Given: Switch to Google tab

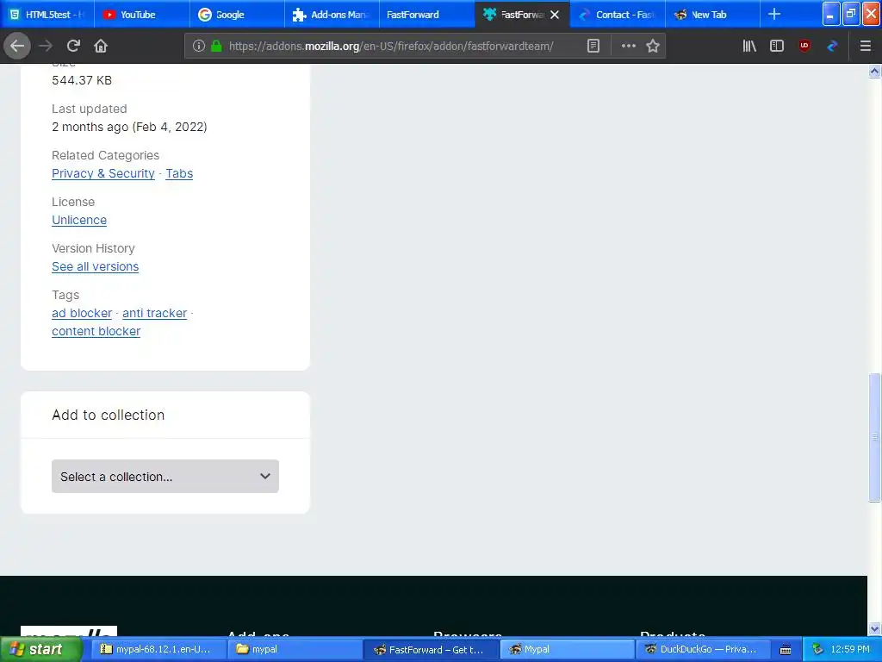Looking at the screenshot, I should click(237, 14).
